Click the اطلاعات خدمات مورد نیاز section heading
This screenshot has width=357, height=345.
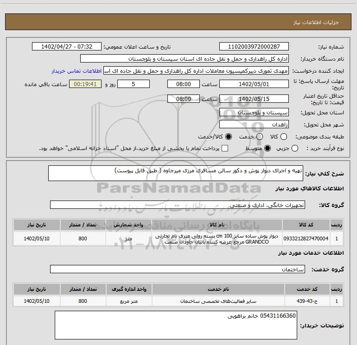click(x=311, y=253)
